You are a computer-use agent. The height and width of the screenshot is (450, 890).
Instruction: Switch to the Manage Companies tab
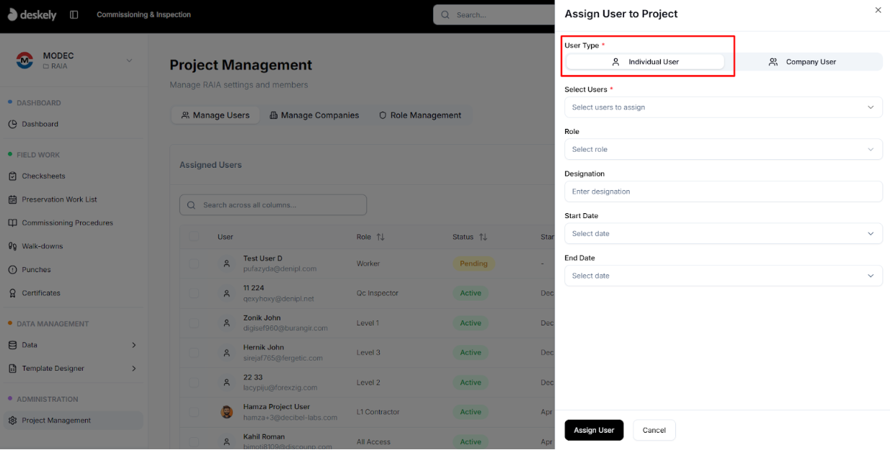click(314, 114)
